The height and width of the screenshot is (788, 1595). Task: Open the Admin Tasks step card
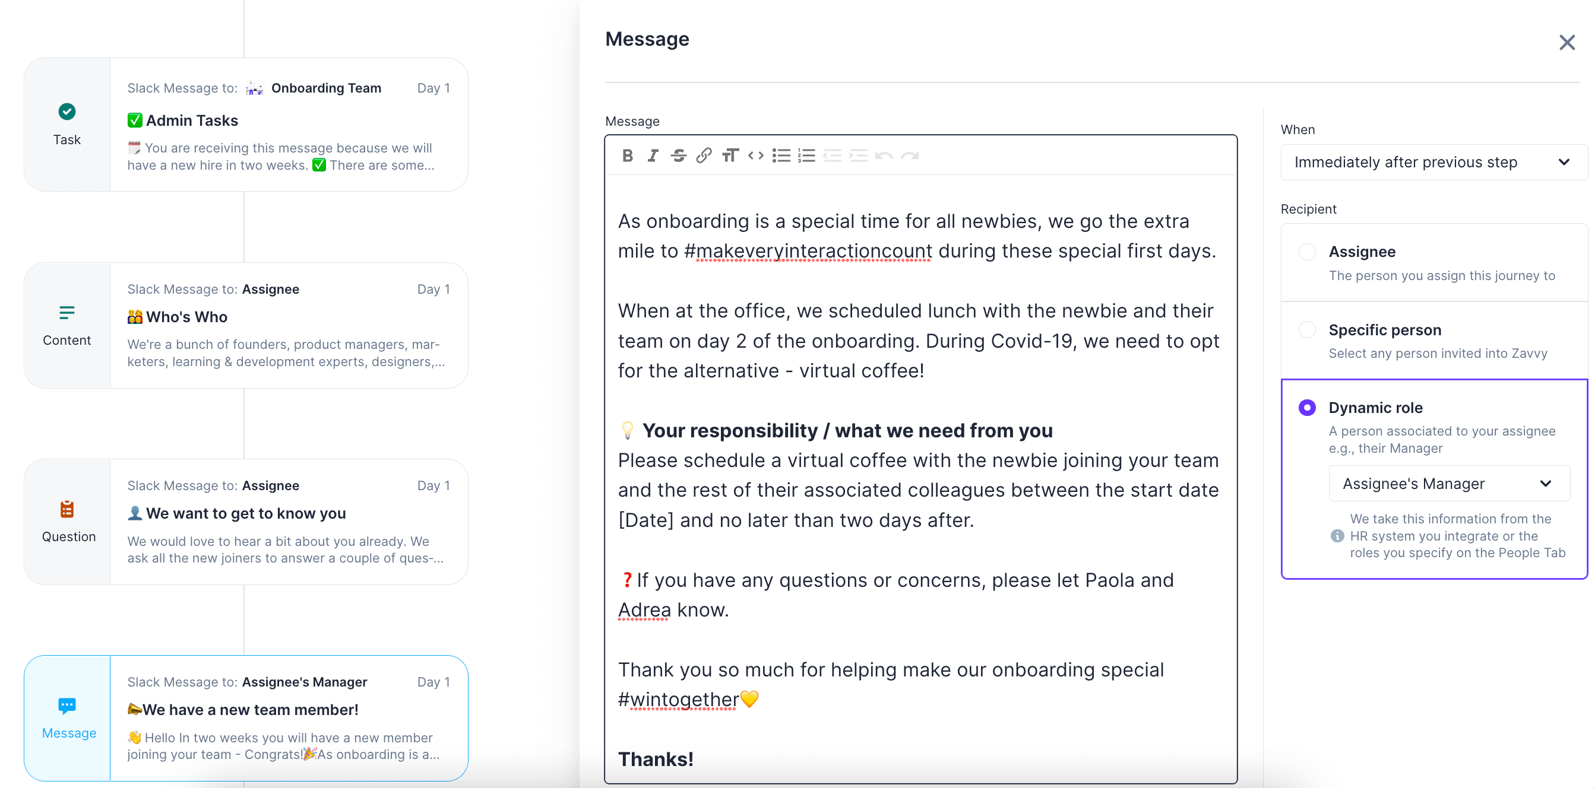coord(288,125)
